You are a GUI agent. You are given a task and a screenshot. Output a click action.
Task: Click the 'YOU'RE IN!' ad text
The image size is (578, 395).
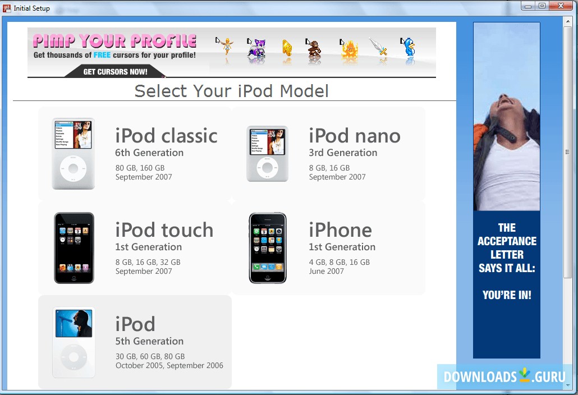507,295
